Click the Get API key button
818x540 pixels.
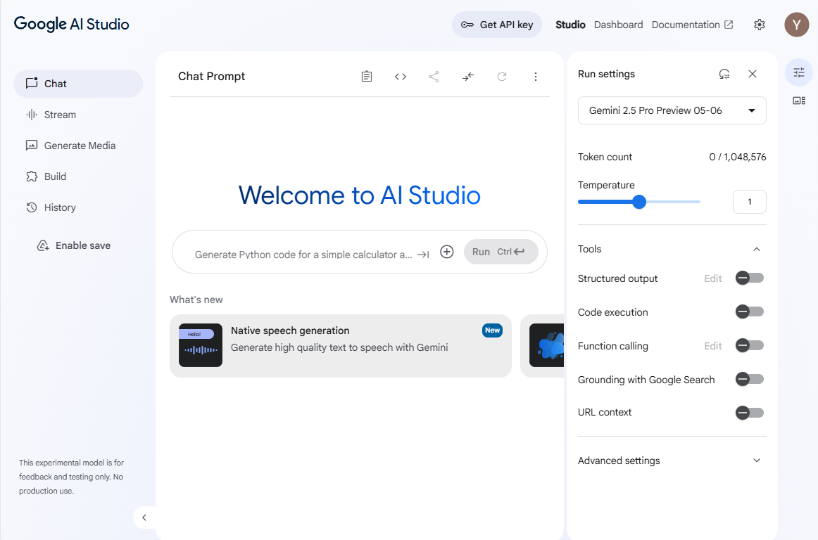pyautogui.click(x=497, y=25)
